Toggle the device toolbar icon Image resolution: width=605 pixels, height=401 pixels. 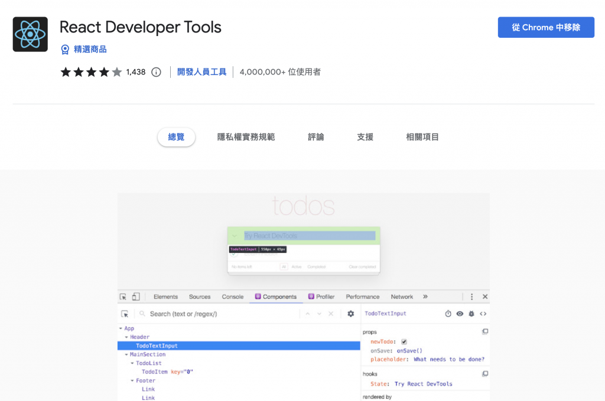[136, 296]
